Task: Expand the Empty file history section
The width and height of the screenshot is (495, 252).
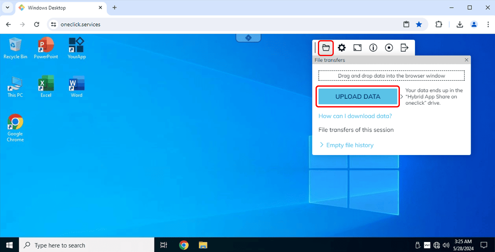Action: click(350, 145)
